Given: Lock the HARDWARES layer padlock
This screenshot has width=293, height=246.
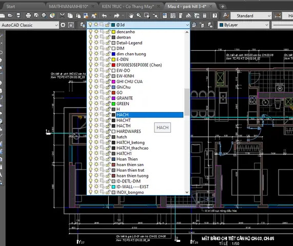Looking at the screenshot, I should [108, 131].
